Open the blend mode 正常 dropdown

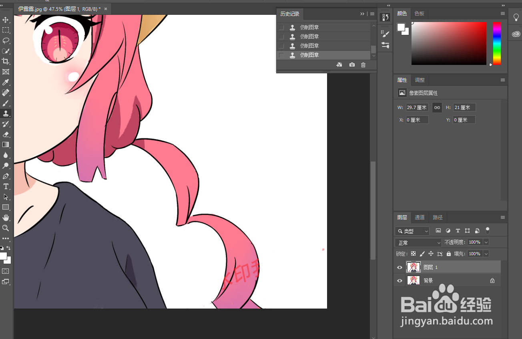pyautogui.click(x=418, y=243)
